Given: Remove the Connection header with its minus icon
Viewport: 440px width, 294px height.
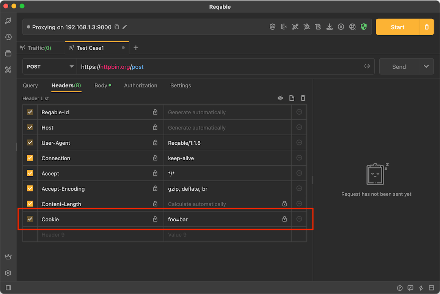Looking at the screenshot, I should [299, 158].
